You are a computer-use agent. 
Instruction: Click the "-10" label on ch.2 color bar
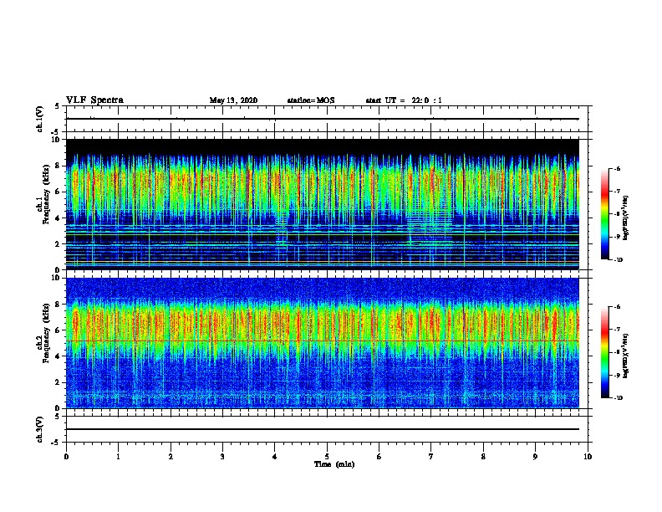coord(618,398)
